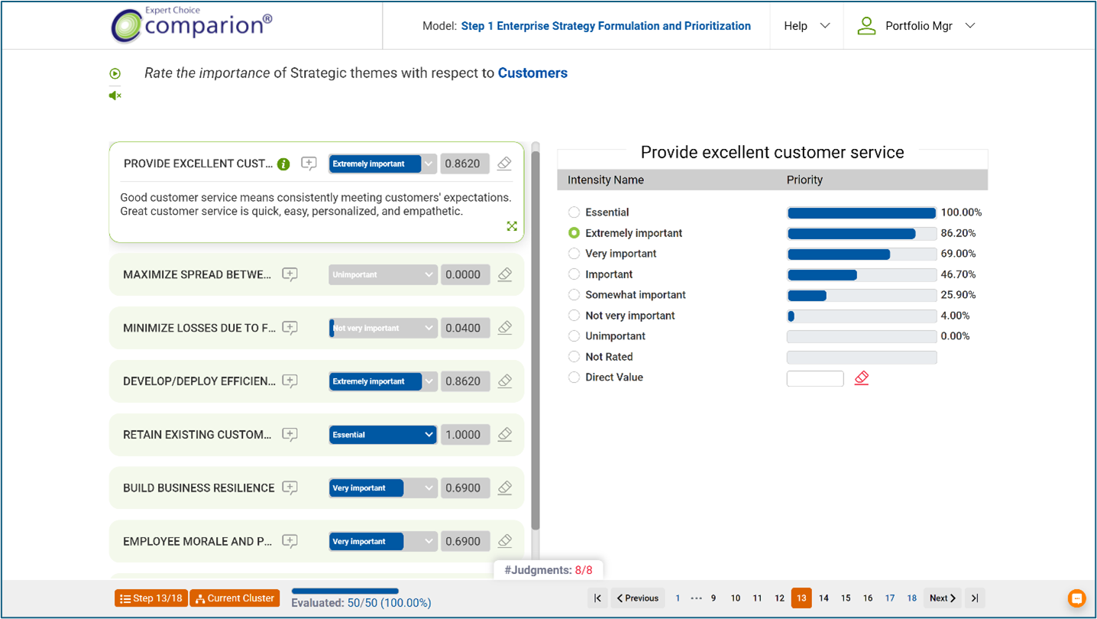Image resolution: width=1097 pixels, height=619 pixels.
Task: Go to step page 14
Action: tap(824, 598)
